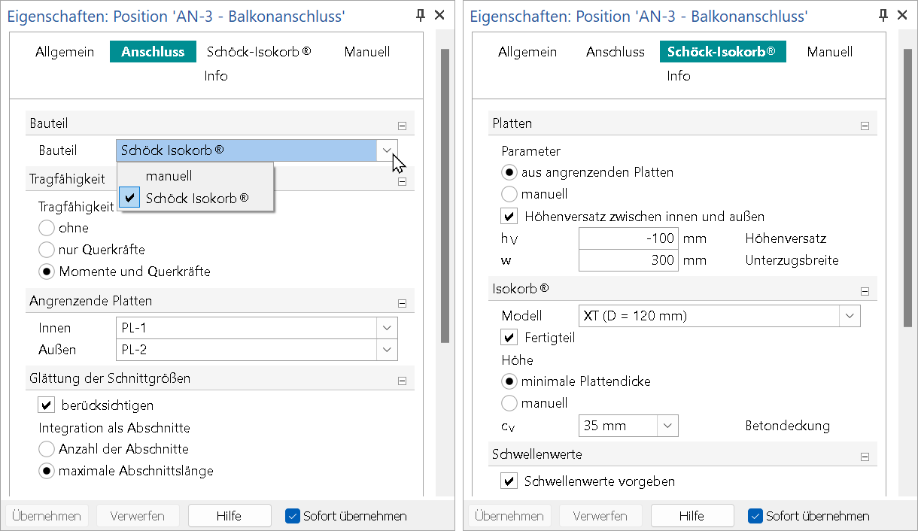
Task: Switch to the Allgemein tab in left panel
Action: [x=65, y=52]
